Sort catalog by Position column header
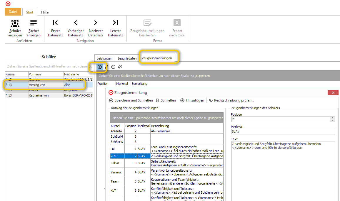Viewport: 340px width, 201px height. [x=131, y=126]
